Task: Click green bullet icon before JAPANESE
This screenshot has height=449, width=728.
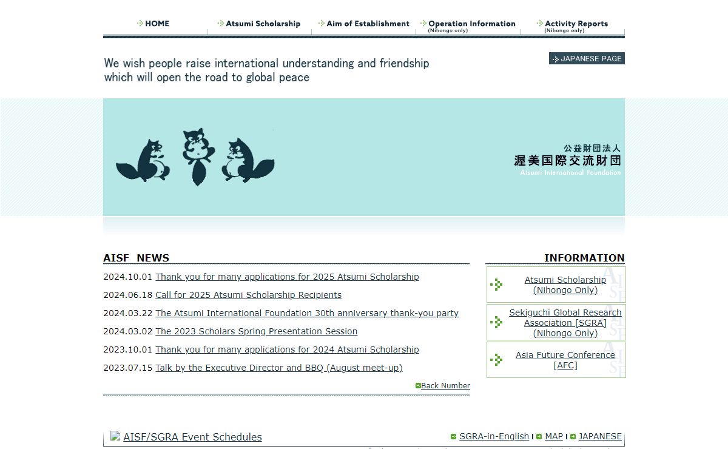Action: click(x=573, y=437)
